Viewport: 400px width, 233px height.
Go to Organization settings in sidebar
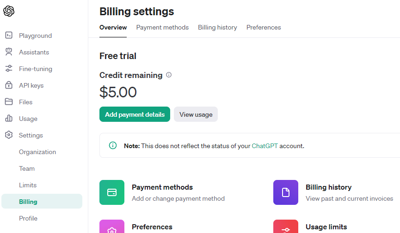(37, 152)
